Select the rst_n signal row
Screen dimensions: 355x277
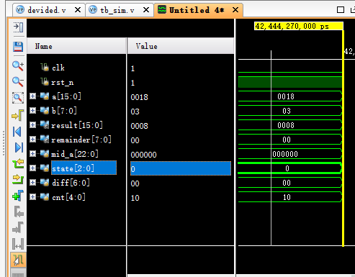[x=62, y=83]
